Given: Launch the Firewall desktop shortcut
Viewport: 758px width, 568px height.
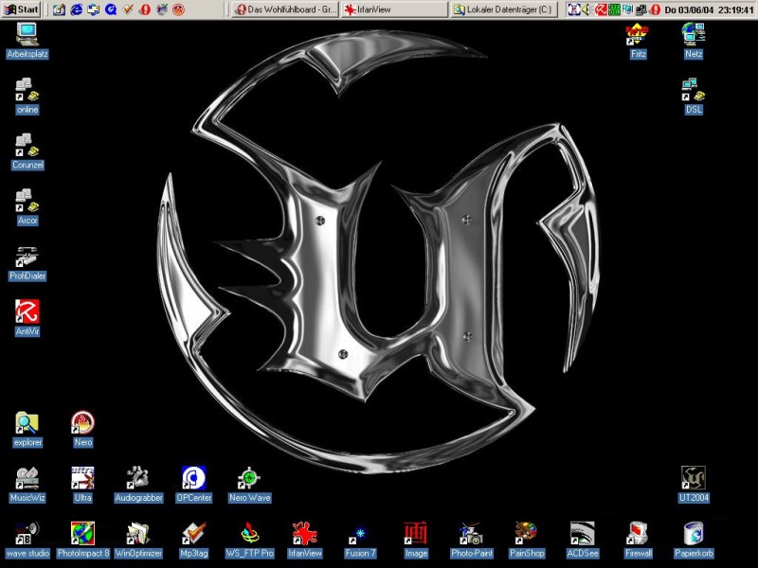Looking at the screenshot, I should [x=638, y=533].
